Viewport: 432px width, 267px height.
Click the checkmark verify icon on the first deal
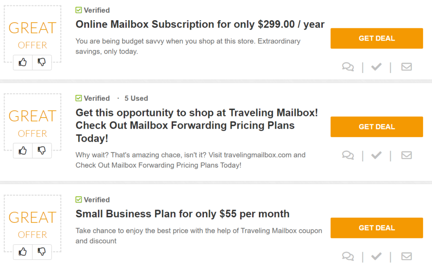[376, 67]
